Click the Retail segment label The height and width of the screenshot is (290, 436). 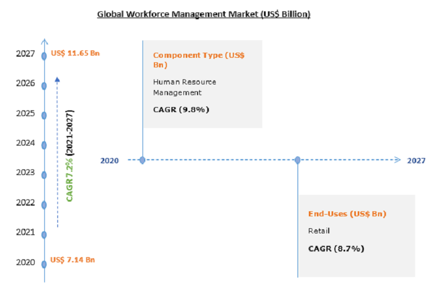click(x=318, y=231)
